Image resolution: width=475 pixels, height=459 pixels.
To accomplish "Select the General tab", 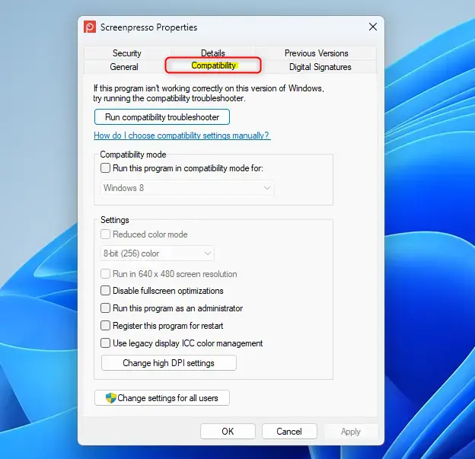I will pos(124,67).
